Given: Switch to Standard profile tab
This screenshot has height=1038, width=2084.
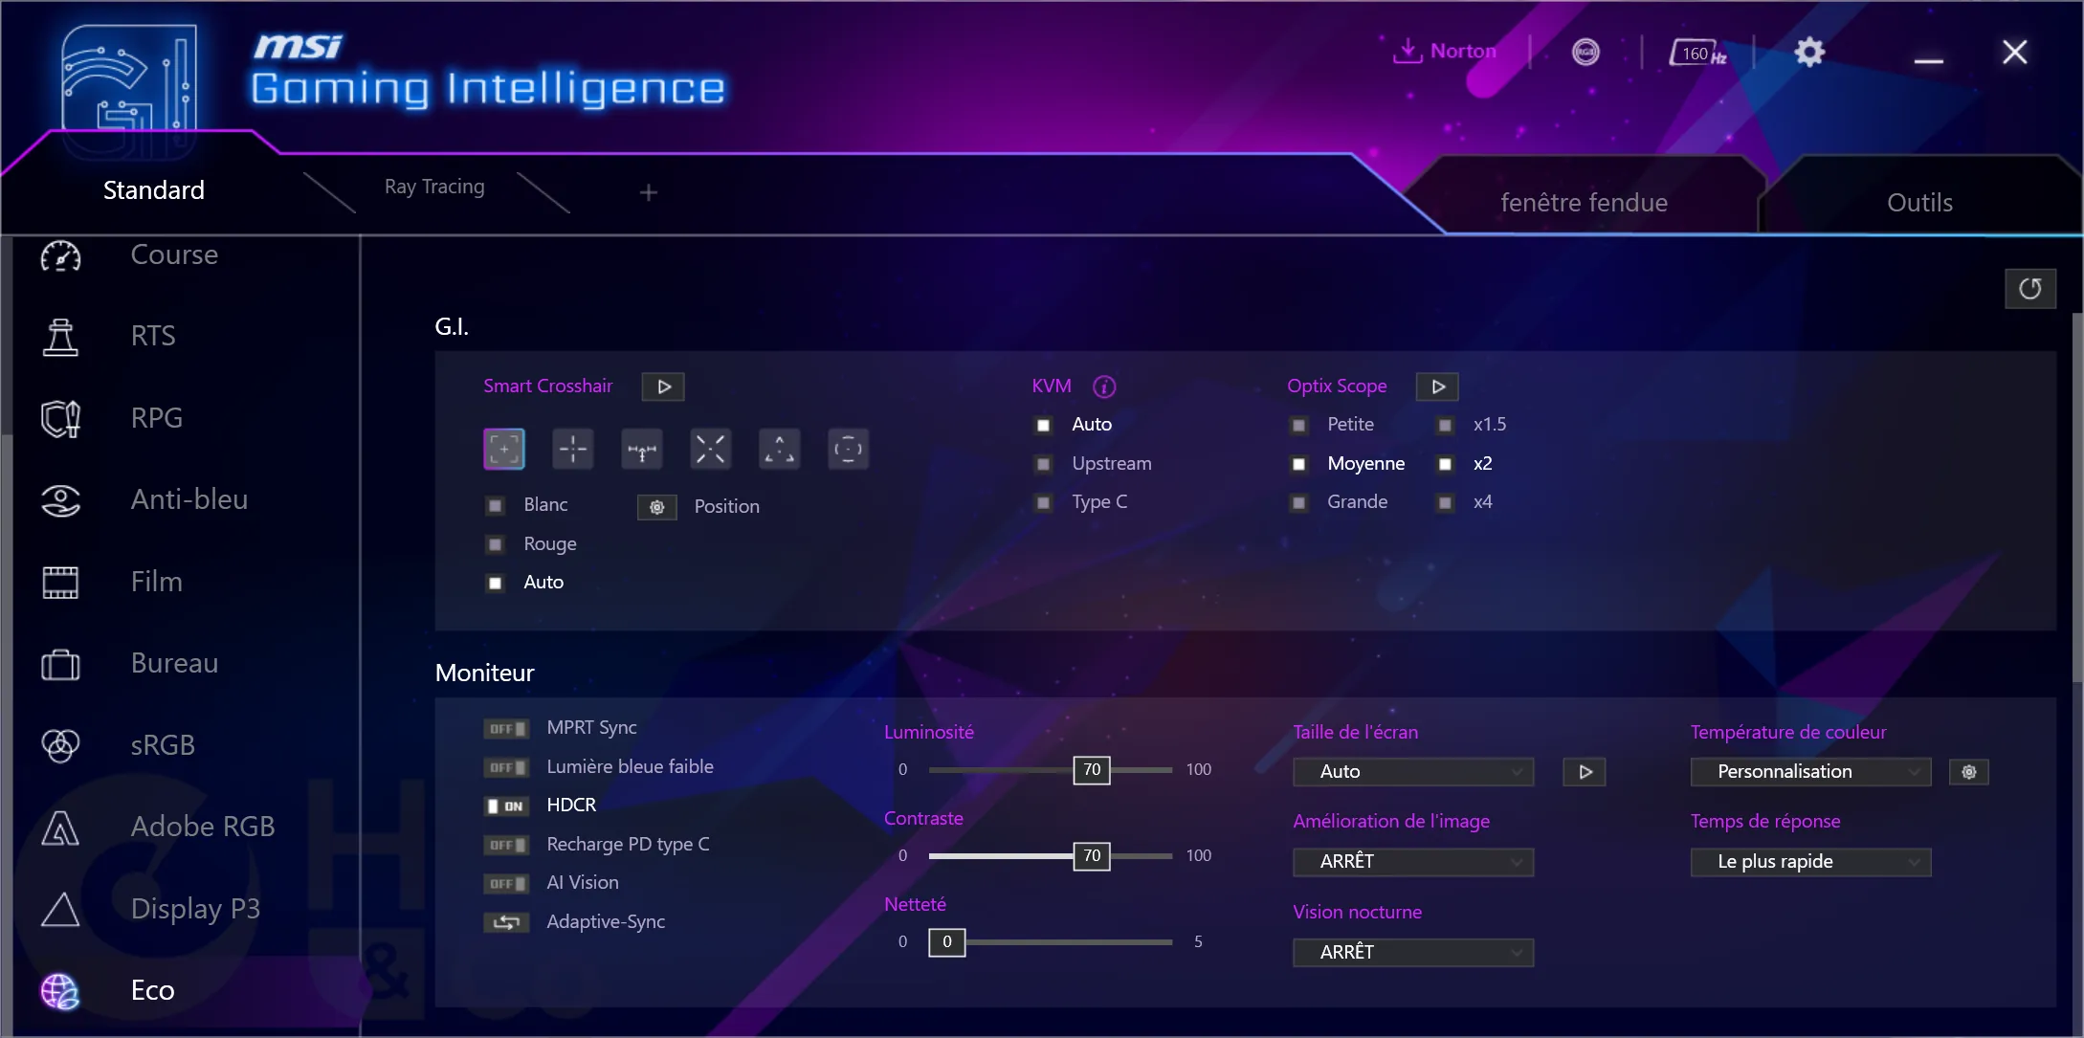Looking at the screenshot, I should point(154,190).
